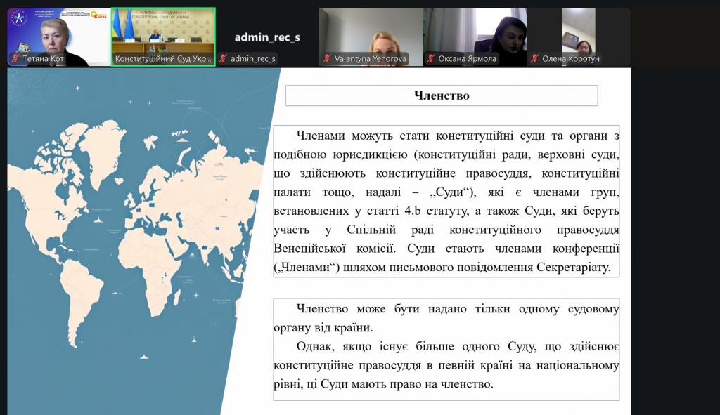Click Valentyna Yehorova's muted microphone icon

click(327, 59)
